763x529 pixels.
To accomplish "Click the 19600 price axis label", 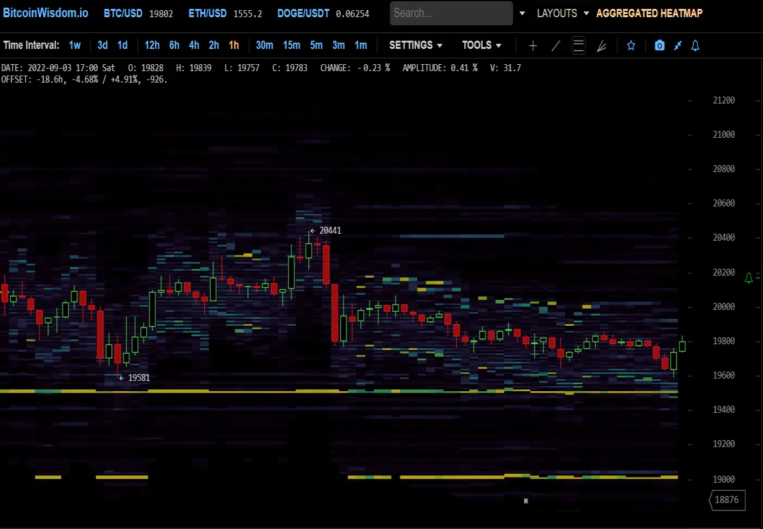I will tap(724, 375).
